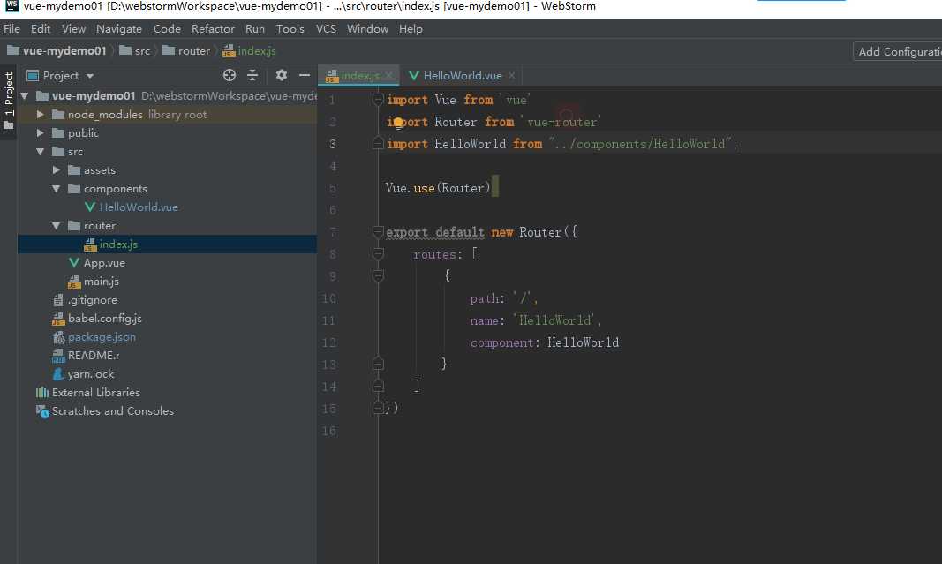This screenshot has width=942, height=564.
Task: Click the router breadcrumb
Action: point(186,51)
